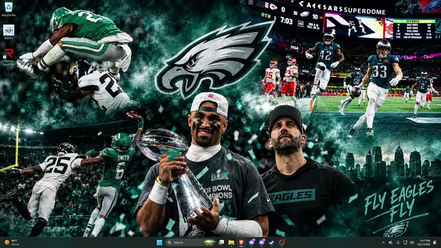Open Task View from the taskbar
The width and height of the screenshot is (441, 248).
point(221,242)
